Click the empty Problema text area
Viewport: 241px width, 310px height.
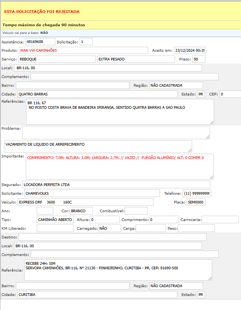coord(116,132)
